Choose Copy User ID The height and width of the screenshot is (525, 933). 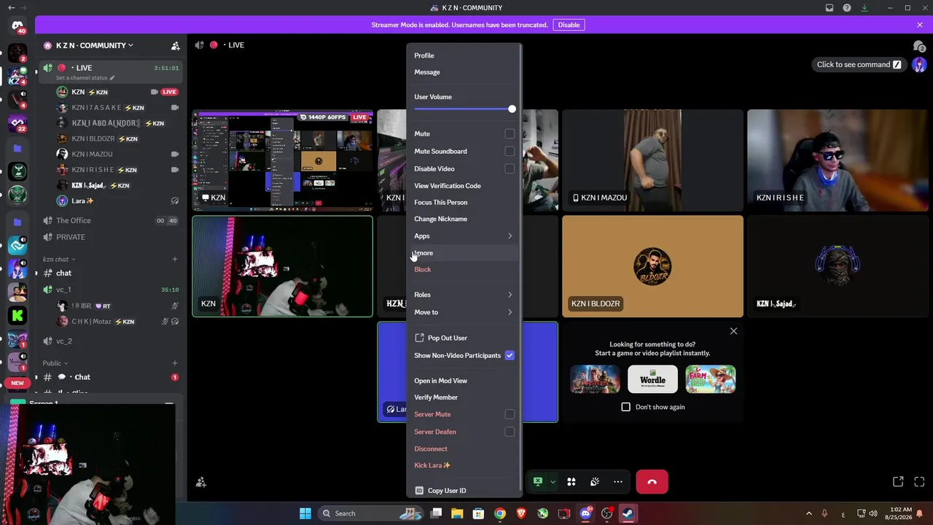pos(464,491)
